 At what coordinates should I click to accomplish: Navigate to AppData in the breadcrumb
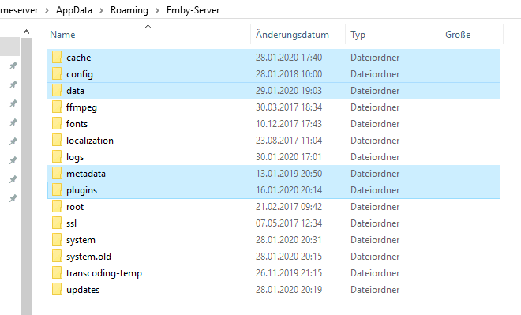[x=74, y=10]
